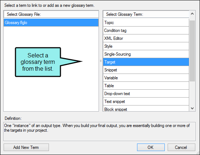200x155 pixels.
Task: Select the Drop-down text term
Action: coord(146,94)
